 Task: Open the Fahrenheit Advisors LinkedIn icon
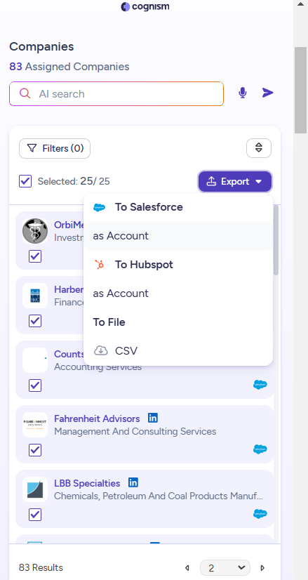click(153, 418)
